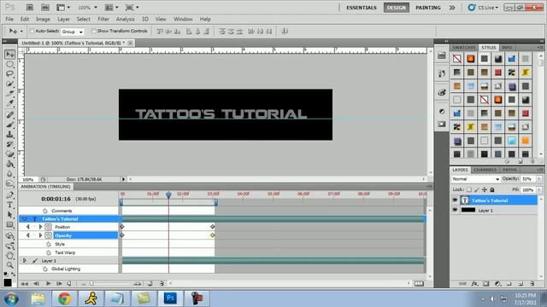Toggle the Opacity stopwatch

48,235
